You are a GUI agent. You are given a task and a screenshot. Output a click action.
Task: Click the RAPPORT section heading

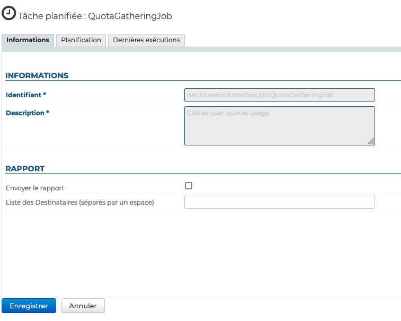point(25,169)
